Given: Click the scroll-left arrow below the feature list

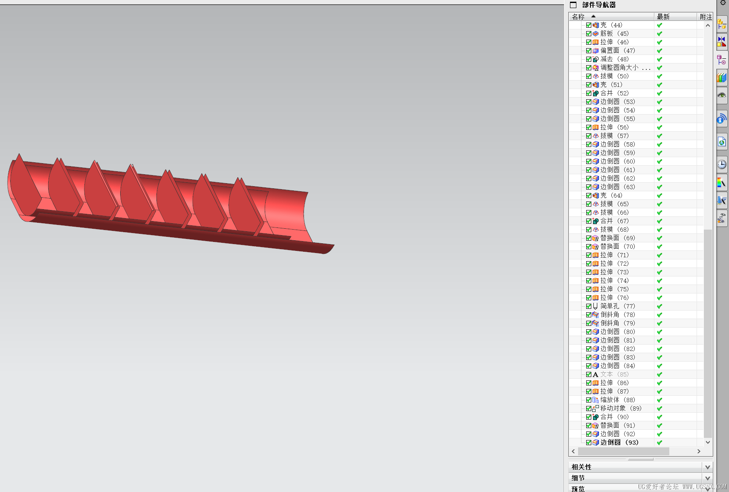Looking at the screenshot, I should coord(573,451).
